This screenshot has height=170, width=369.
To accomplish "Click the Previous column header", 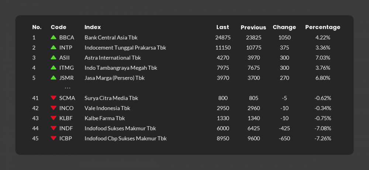I will tap(253, 28).
